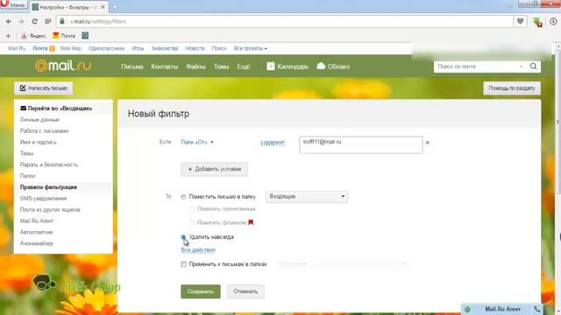Screen dimensions: 561x315
Task: Open the Письма section
Action: [x=132, y=66]
